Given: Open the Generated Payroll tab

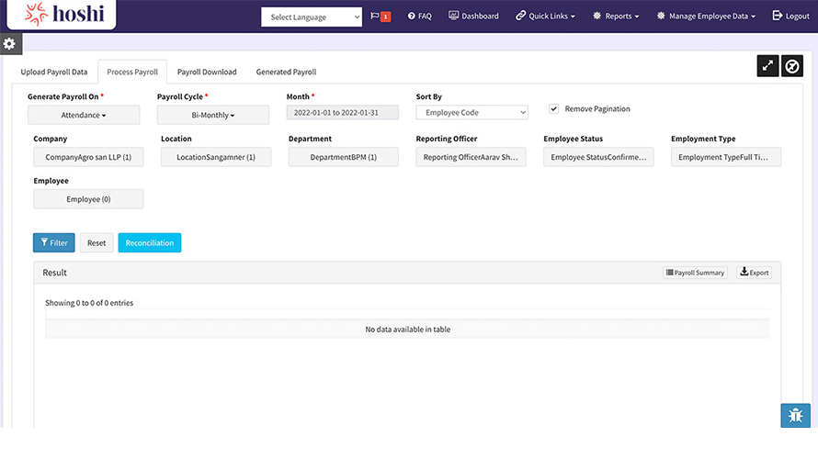Looking at the screenshot, I should (x=286, y=72).
